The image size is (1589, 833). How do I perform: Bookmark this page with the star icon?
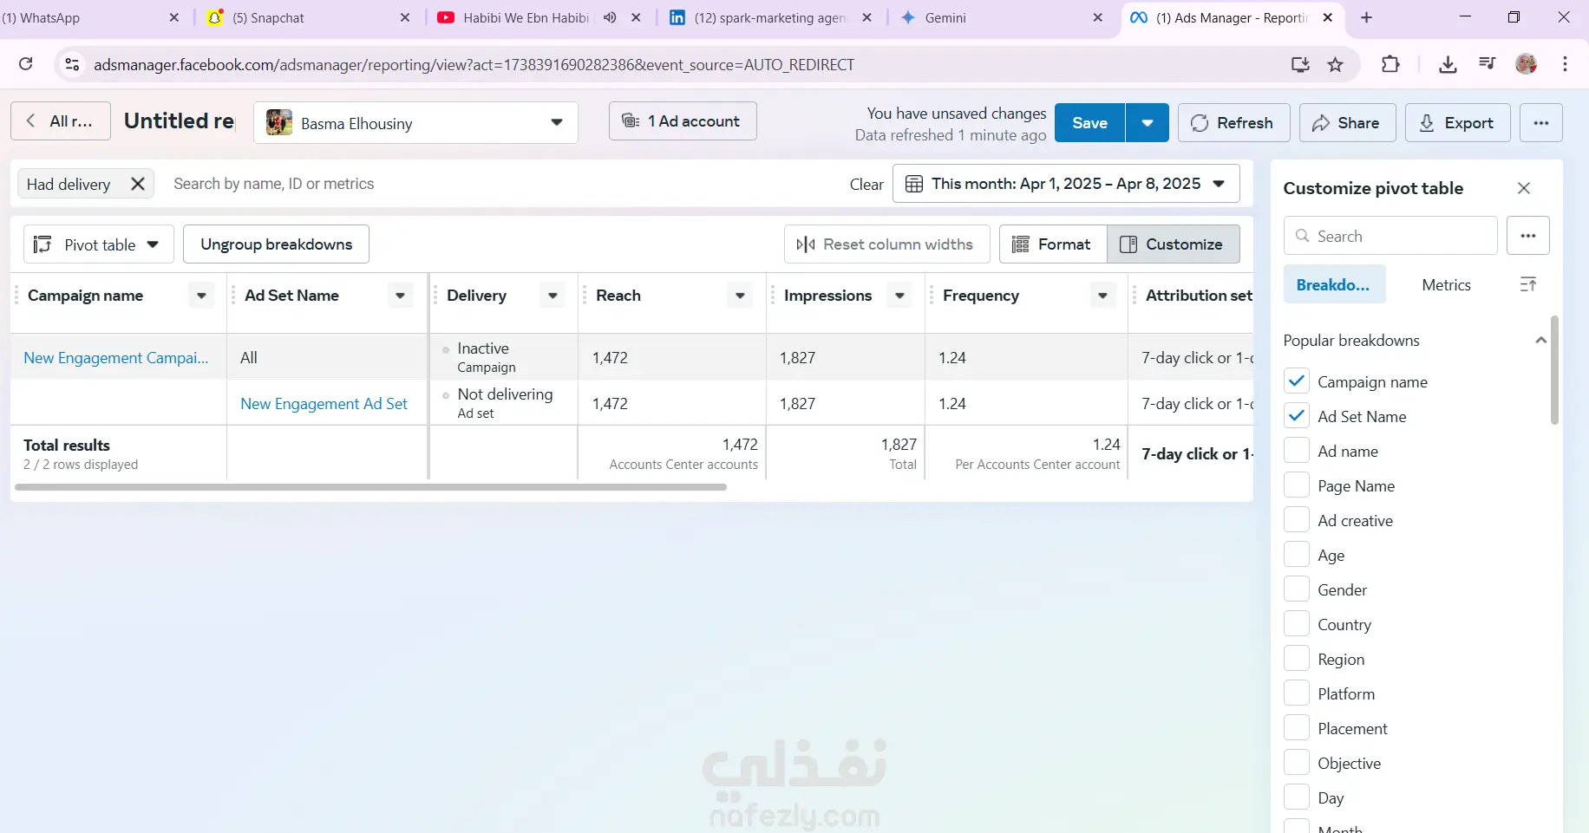1335,64
